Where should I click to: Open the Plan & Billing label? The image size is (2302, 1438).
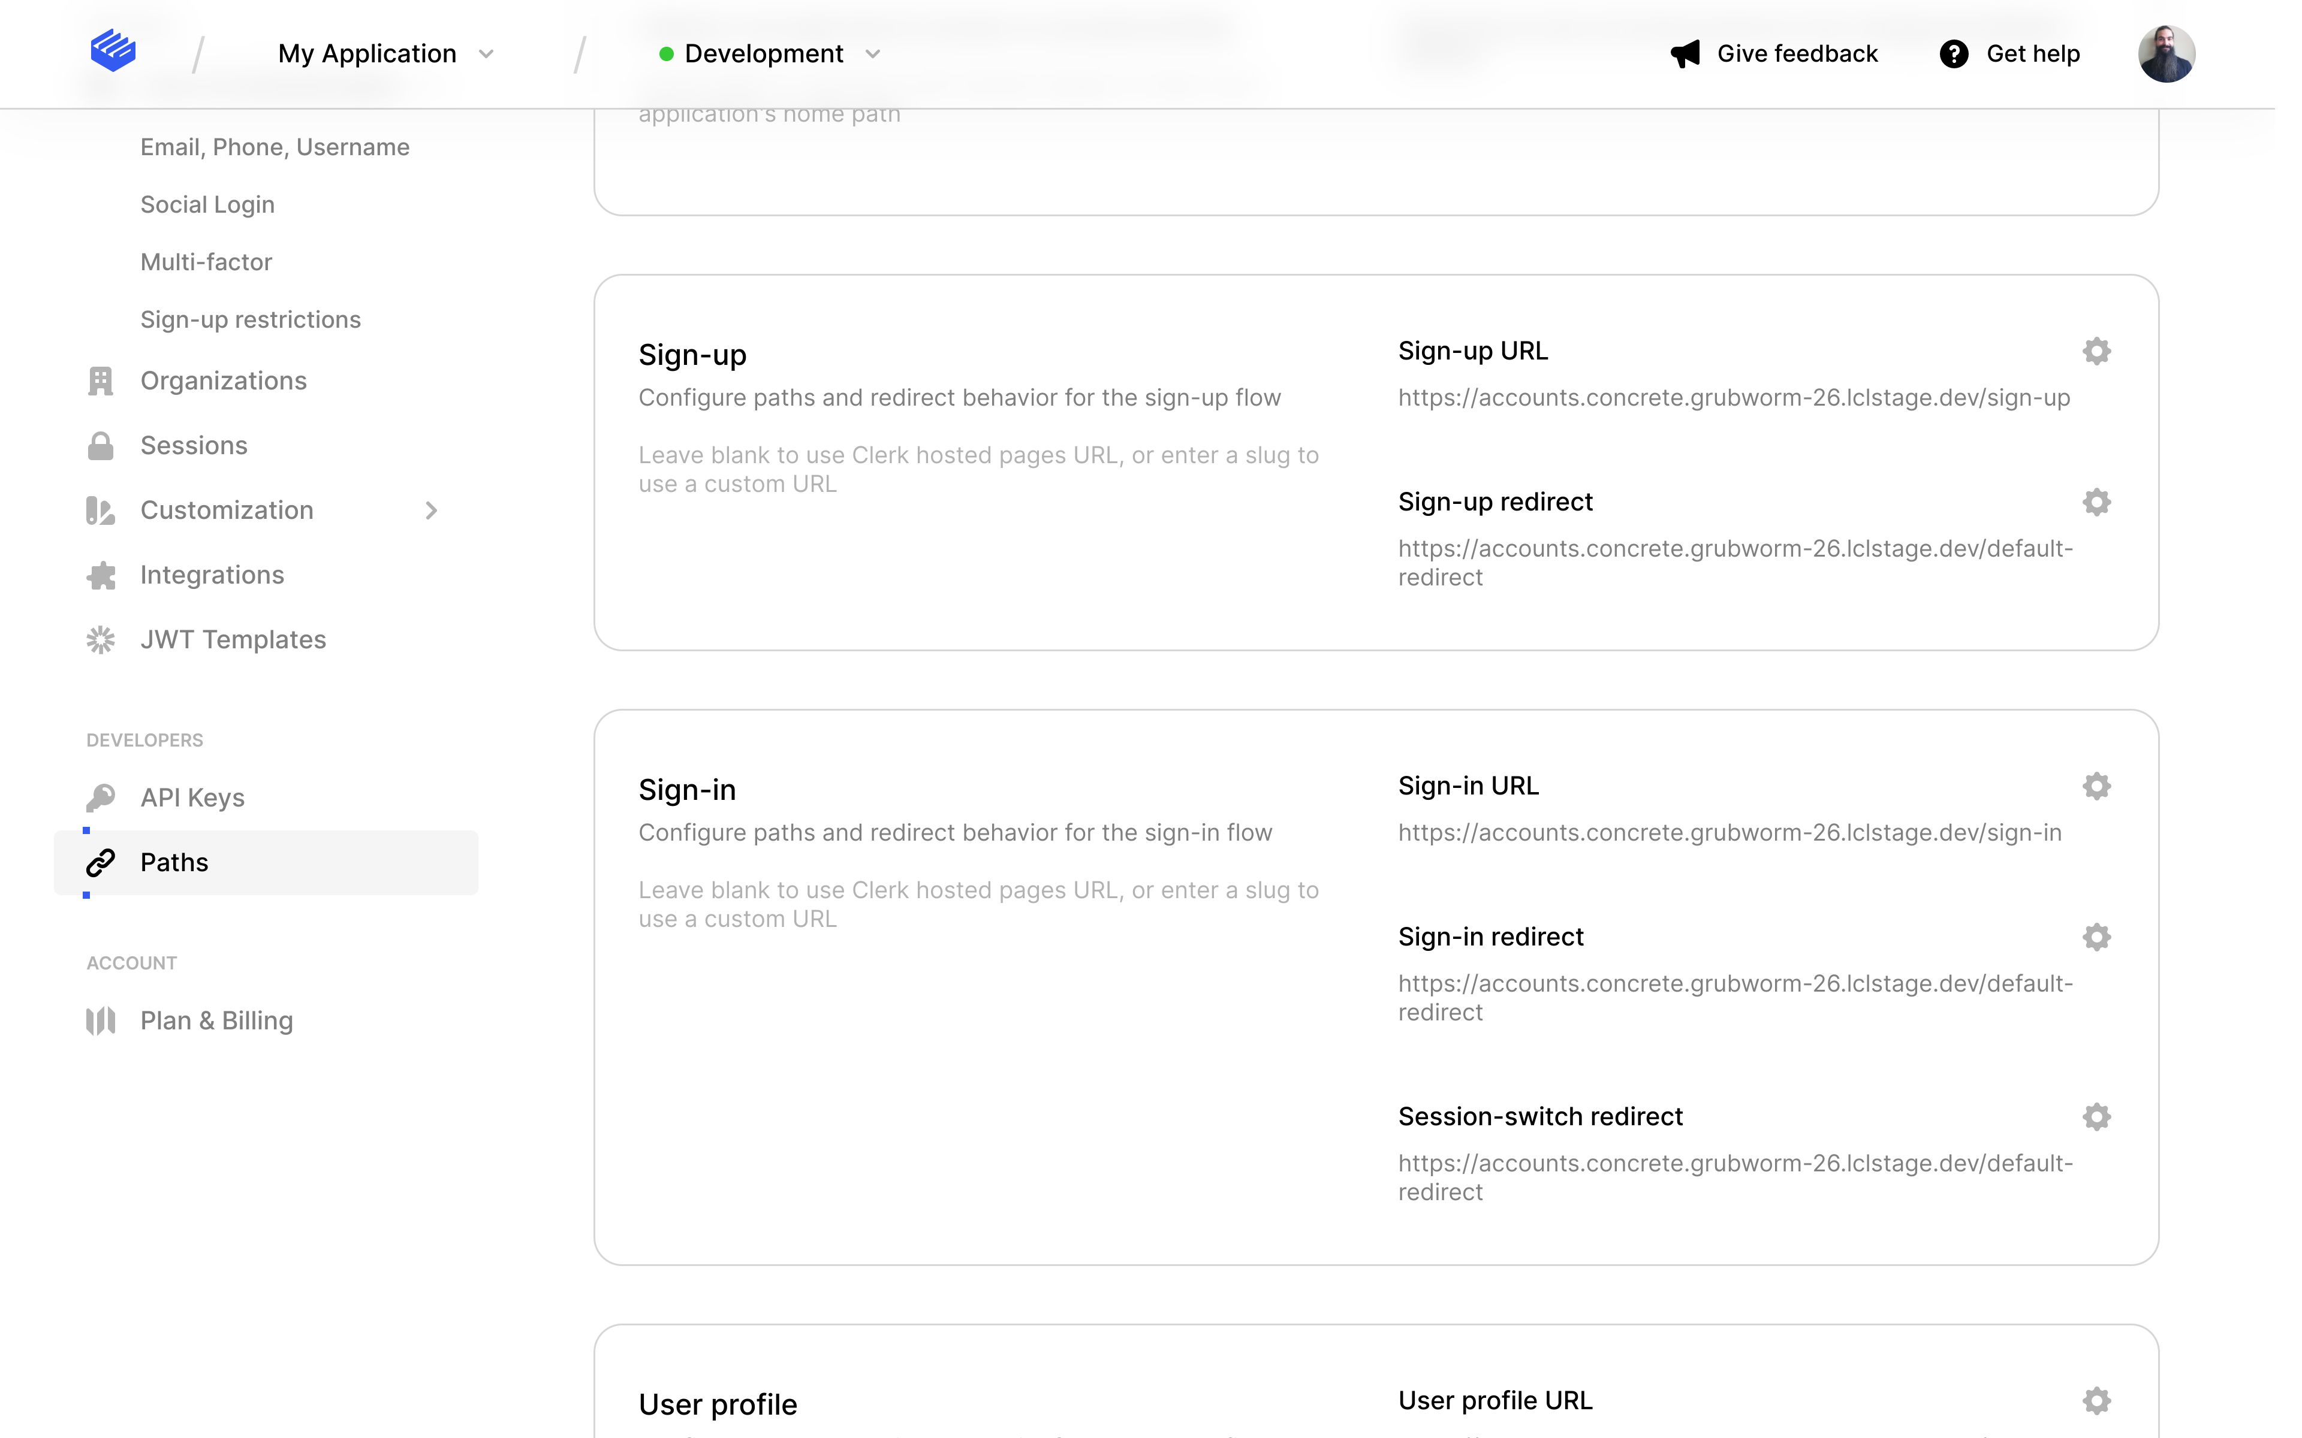[217, 1020]
